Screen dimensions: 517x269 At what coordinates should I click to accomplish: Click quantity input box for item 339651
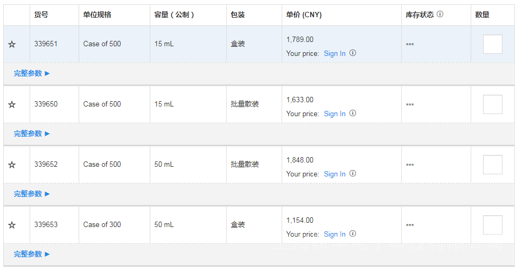492,44
